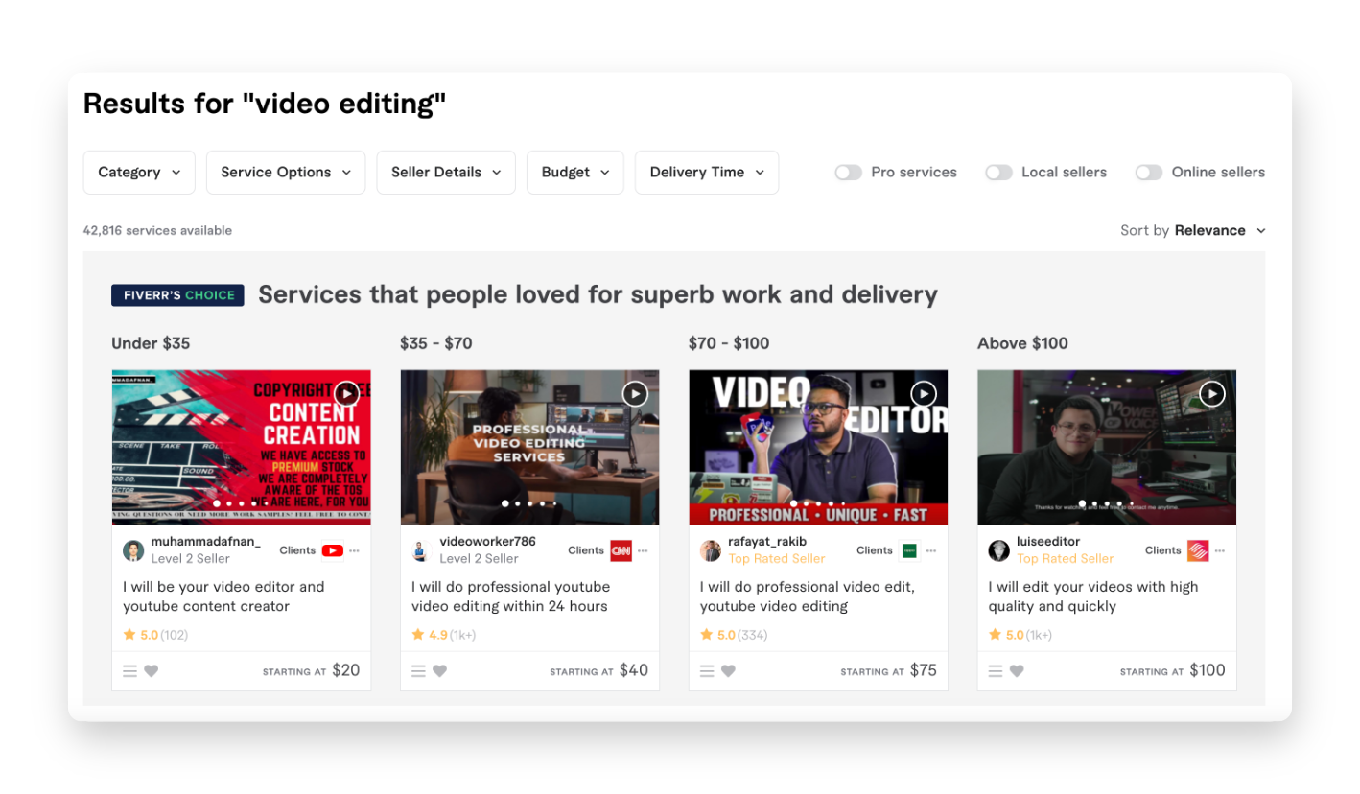Favorite the $75 gig with heart icon

coord(729,671)
